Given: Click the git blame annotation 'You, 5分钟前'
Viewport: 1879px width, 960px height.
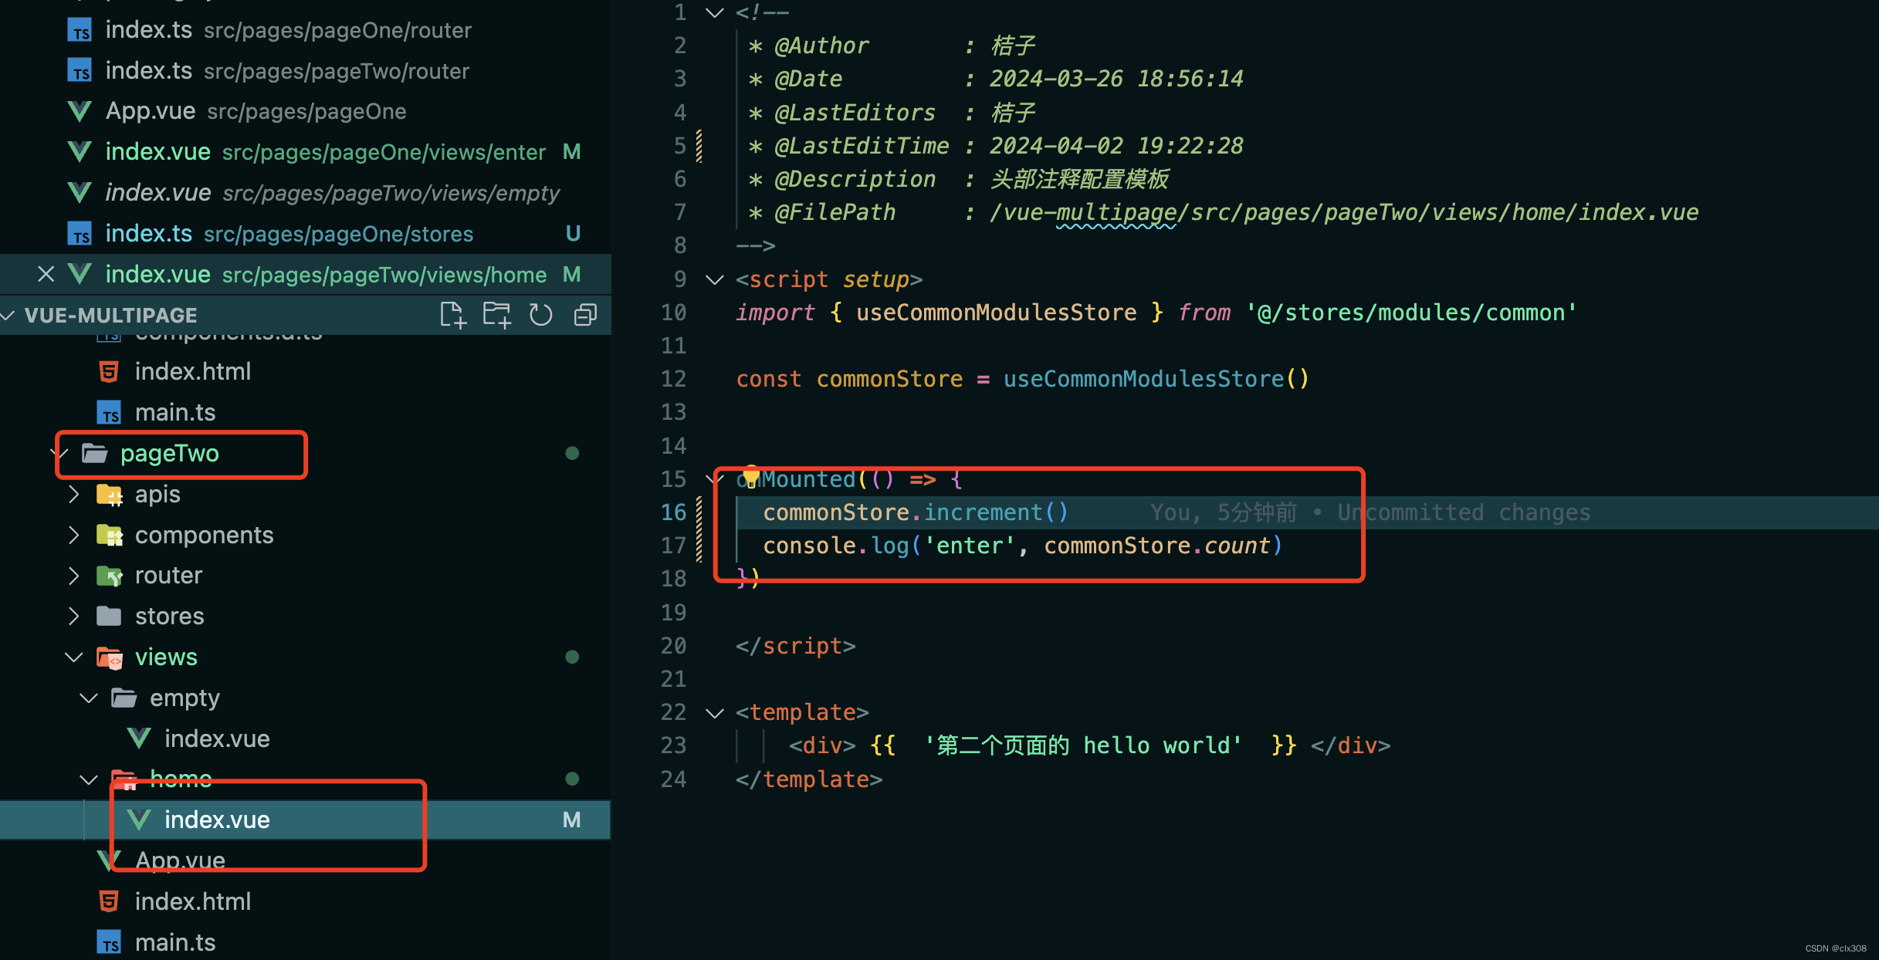Looking at the screenshot, I should 1224,512.
